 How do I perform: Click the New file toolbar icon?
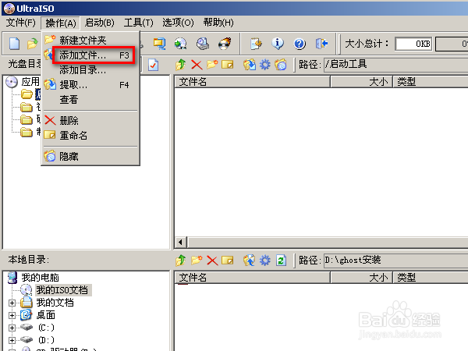click(14, 44)
